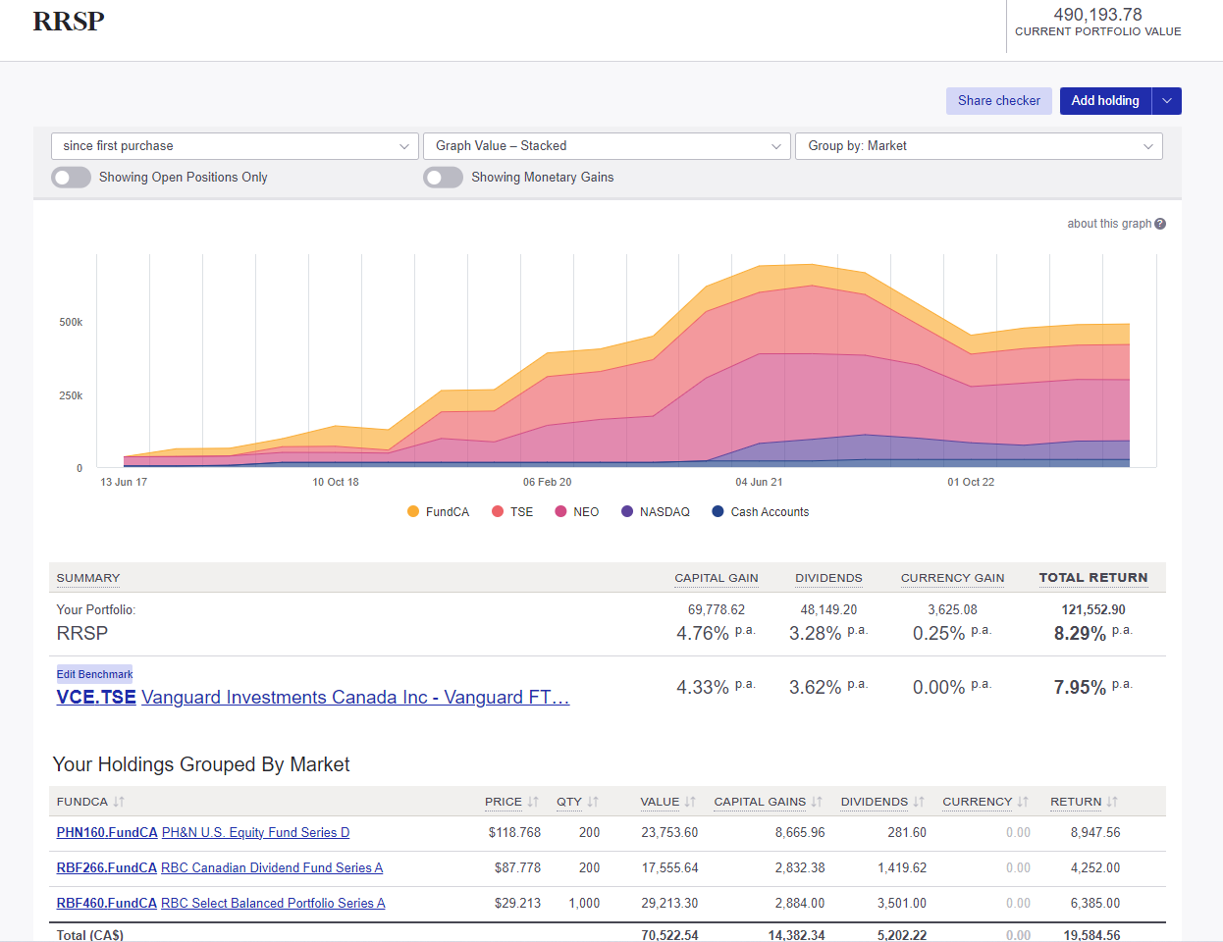
Task: Sort holdings using the RETURN sort arrows
Action: 1110,802
